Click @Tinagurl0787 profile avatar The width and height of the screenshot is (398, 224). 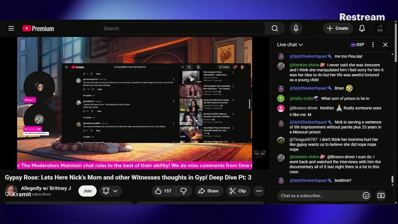281,140
